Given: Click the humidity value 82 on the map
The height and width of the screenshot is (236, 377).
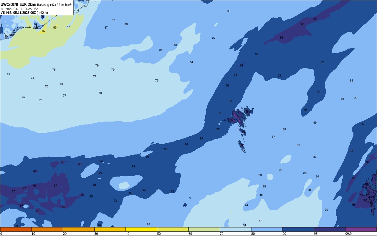Looking at the screenshot, I should pos(246,205).
